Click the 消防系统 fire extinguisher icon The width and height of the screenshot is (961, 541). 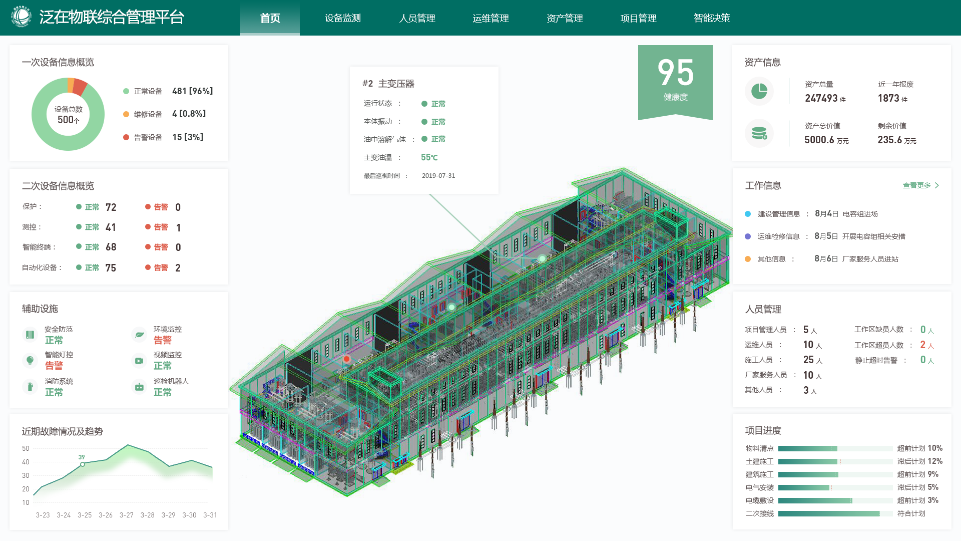click(x=30, y=387)
